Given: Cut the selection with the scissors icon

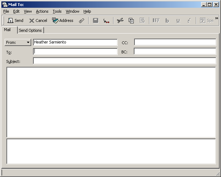Looking at the screenshot, I should (120, 20).
